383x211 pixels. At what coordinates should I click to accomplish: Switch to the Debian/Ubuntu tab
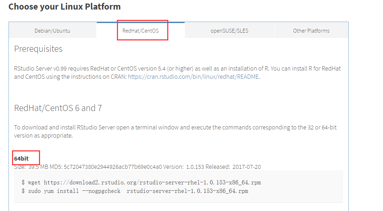(x=52, y=30)
